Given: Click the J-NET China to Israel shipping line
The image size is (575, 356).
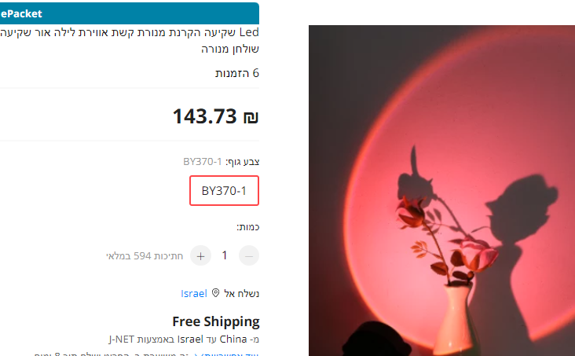Looking at the screenshot, I should point(184,339).
